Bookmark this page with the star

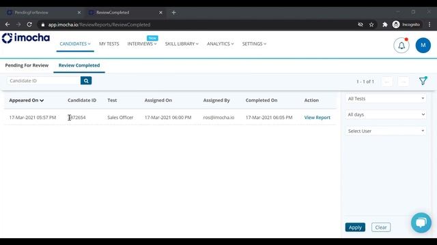pyautogui.click(x=371, y=24)
